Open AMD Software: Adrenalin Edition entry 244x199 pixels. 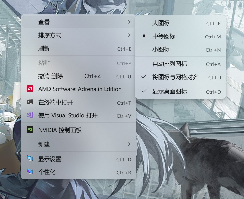[78, 89]
